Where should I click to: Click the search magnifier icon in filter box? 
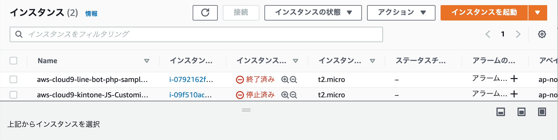tap(19, 34)
